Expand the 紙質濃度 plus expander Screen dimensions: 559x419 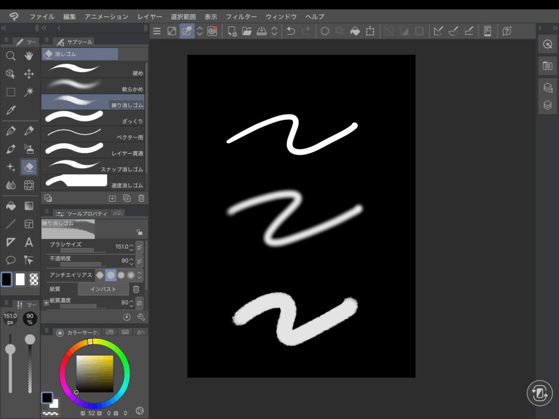click(46, 302)
